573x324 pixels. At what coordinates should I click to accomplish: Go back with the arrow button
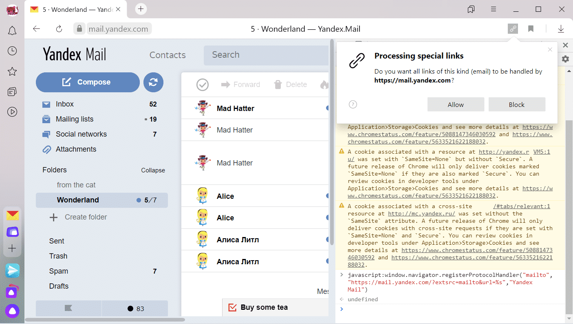point(37,29)
